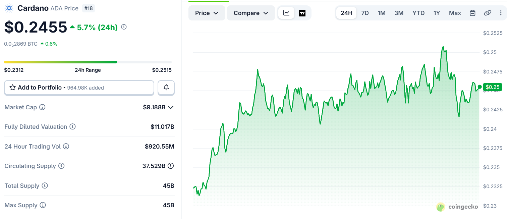Image resolution: width=508 pixels, height=219 pixels.
Task: Open the Total Supply info icon
Action: [45, 186]
